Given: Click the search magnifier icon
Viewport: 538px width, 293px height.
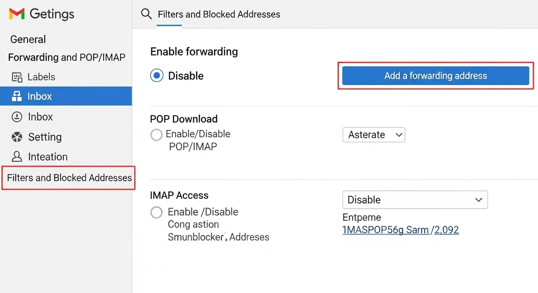Looking at the screenshot, I should [146, 14].
